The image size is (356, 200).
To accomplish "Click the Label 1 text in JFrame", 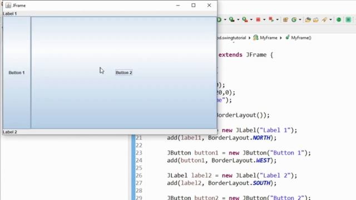I will click(x=10, y=13).
